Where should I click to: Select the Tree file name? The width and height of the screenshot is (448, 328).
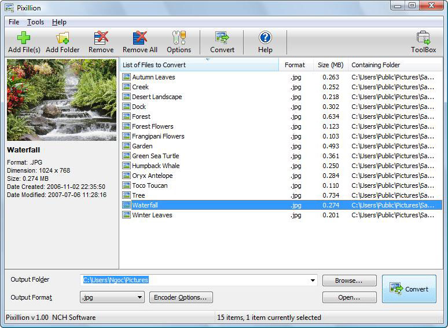click(138, 195)
